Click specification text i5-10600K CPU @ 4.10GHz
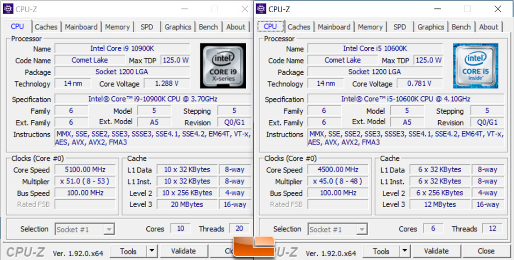The image size is (514, 260). (406, 99)
